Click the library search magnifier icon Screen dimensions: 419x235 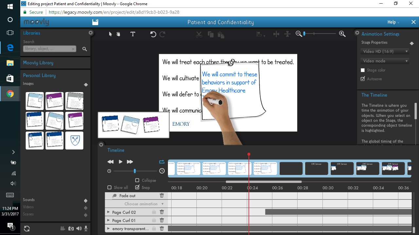click(84, 49)
